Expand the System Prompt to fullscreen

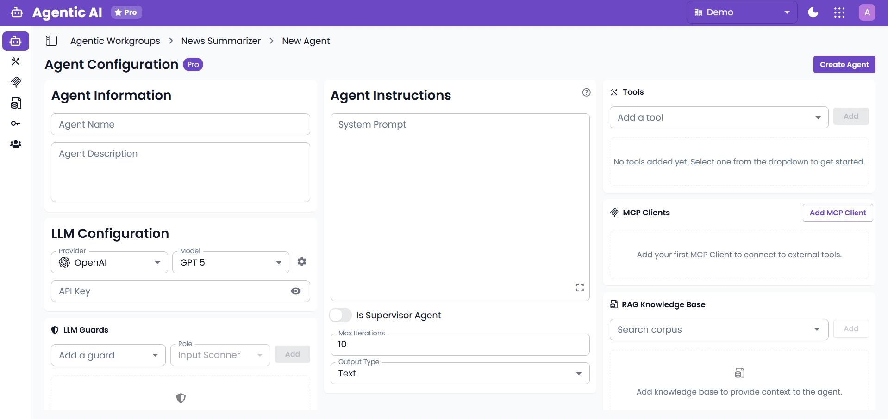click(x=580, y=288)
